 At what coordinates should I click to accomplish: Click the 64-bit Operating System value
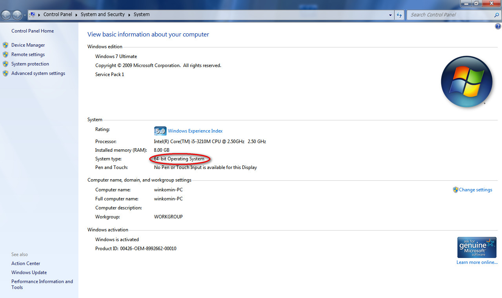point(179,159)
